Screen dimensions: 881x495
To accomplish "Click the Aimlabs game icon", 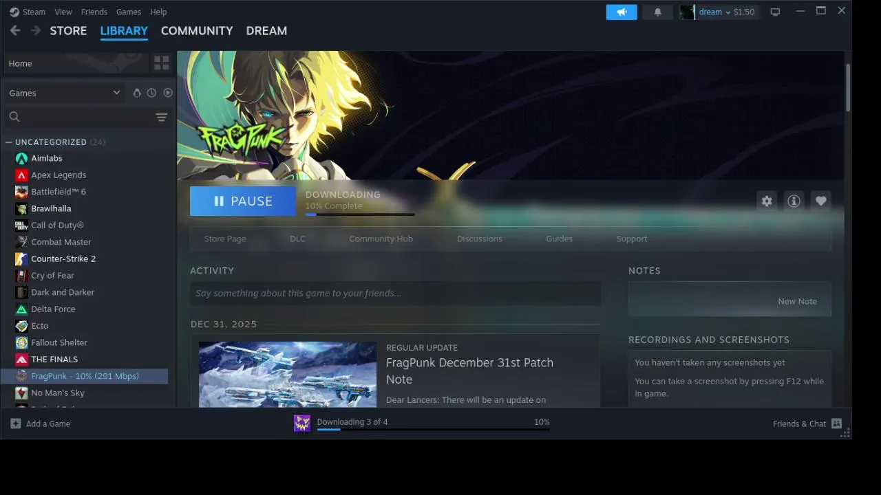I will (x=21, y=158).
